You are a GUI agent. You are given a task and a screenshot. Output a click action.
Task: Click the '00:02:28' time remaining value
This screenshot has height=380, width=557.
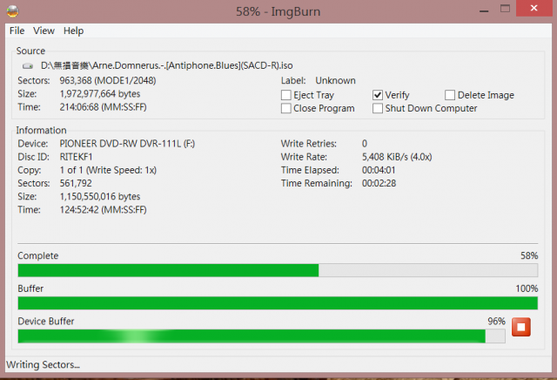pyautogui.click(x=379, y=183)
